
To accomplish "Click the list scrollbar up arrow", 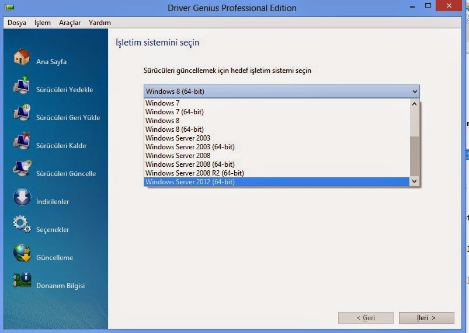I will coord(414,104).
